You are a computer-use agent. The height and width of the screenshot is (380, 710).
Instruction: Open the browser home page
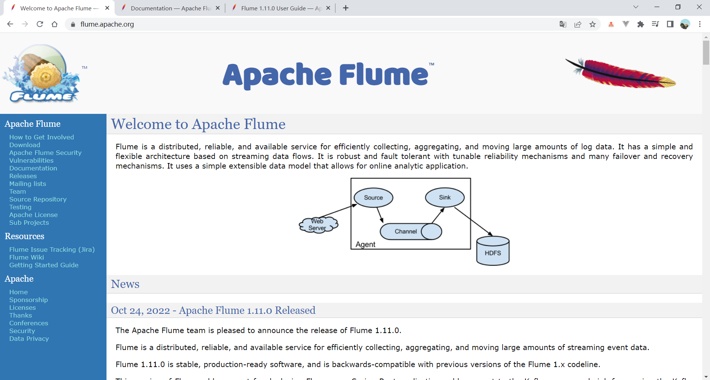click(55, 24)
